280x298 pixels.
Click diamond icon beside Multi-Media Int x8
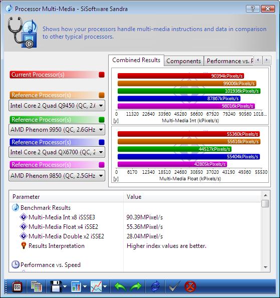24,217
